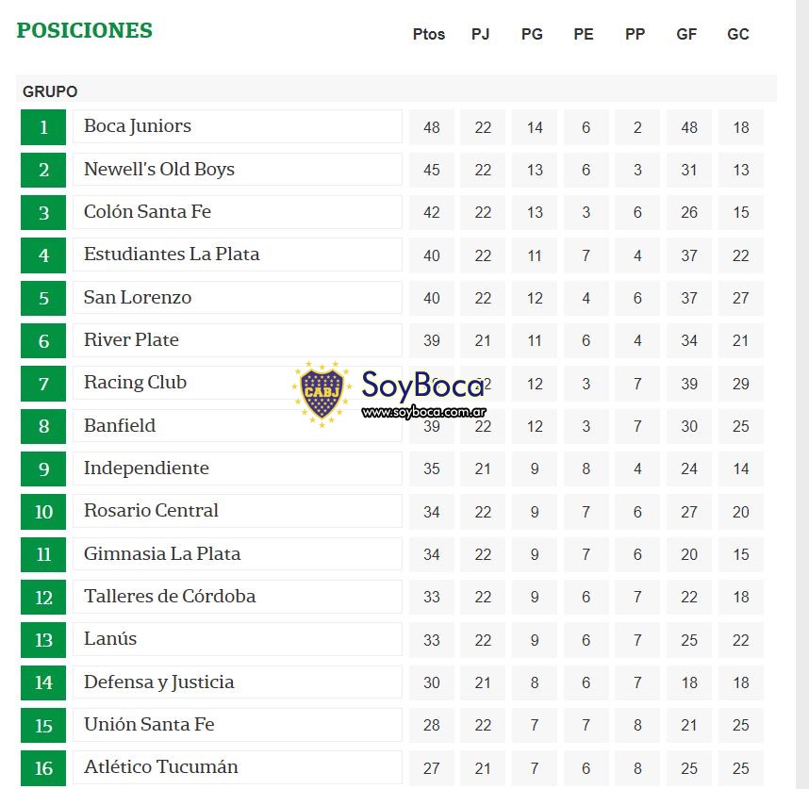The width and height of the screenshot is (809, 789).
Task: Select the GF column header
Action: click(686, 34)
